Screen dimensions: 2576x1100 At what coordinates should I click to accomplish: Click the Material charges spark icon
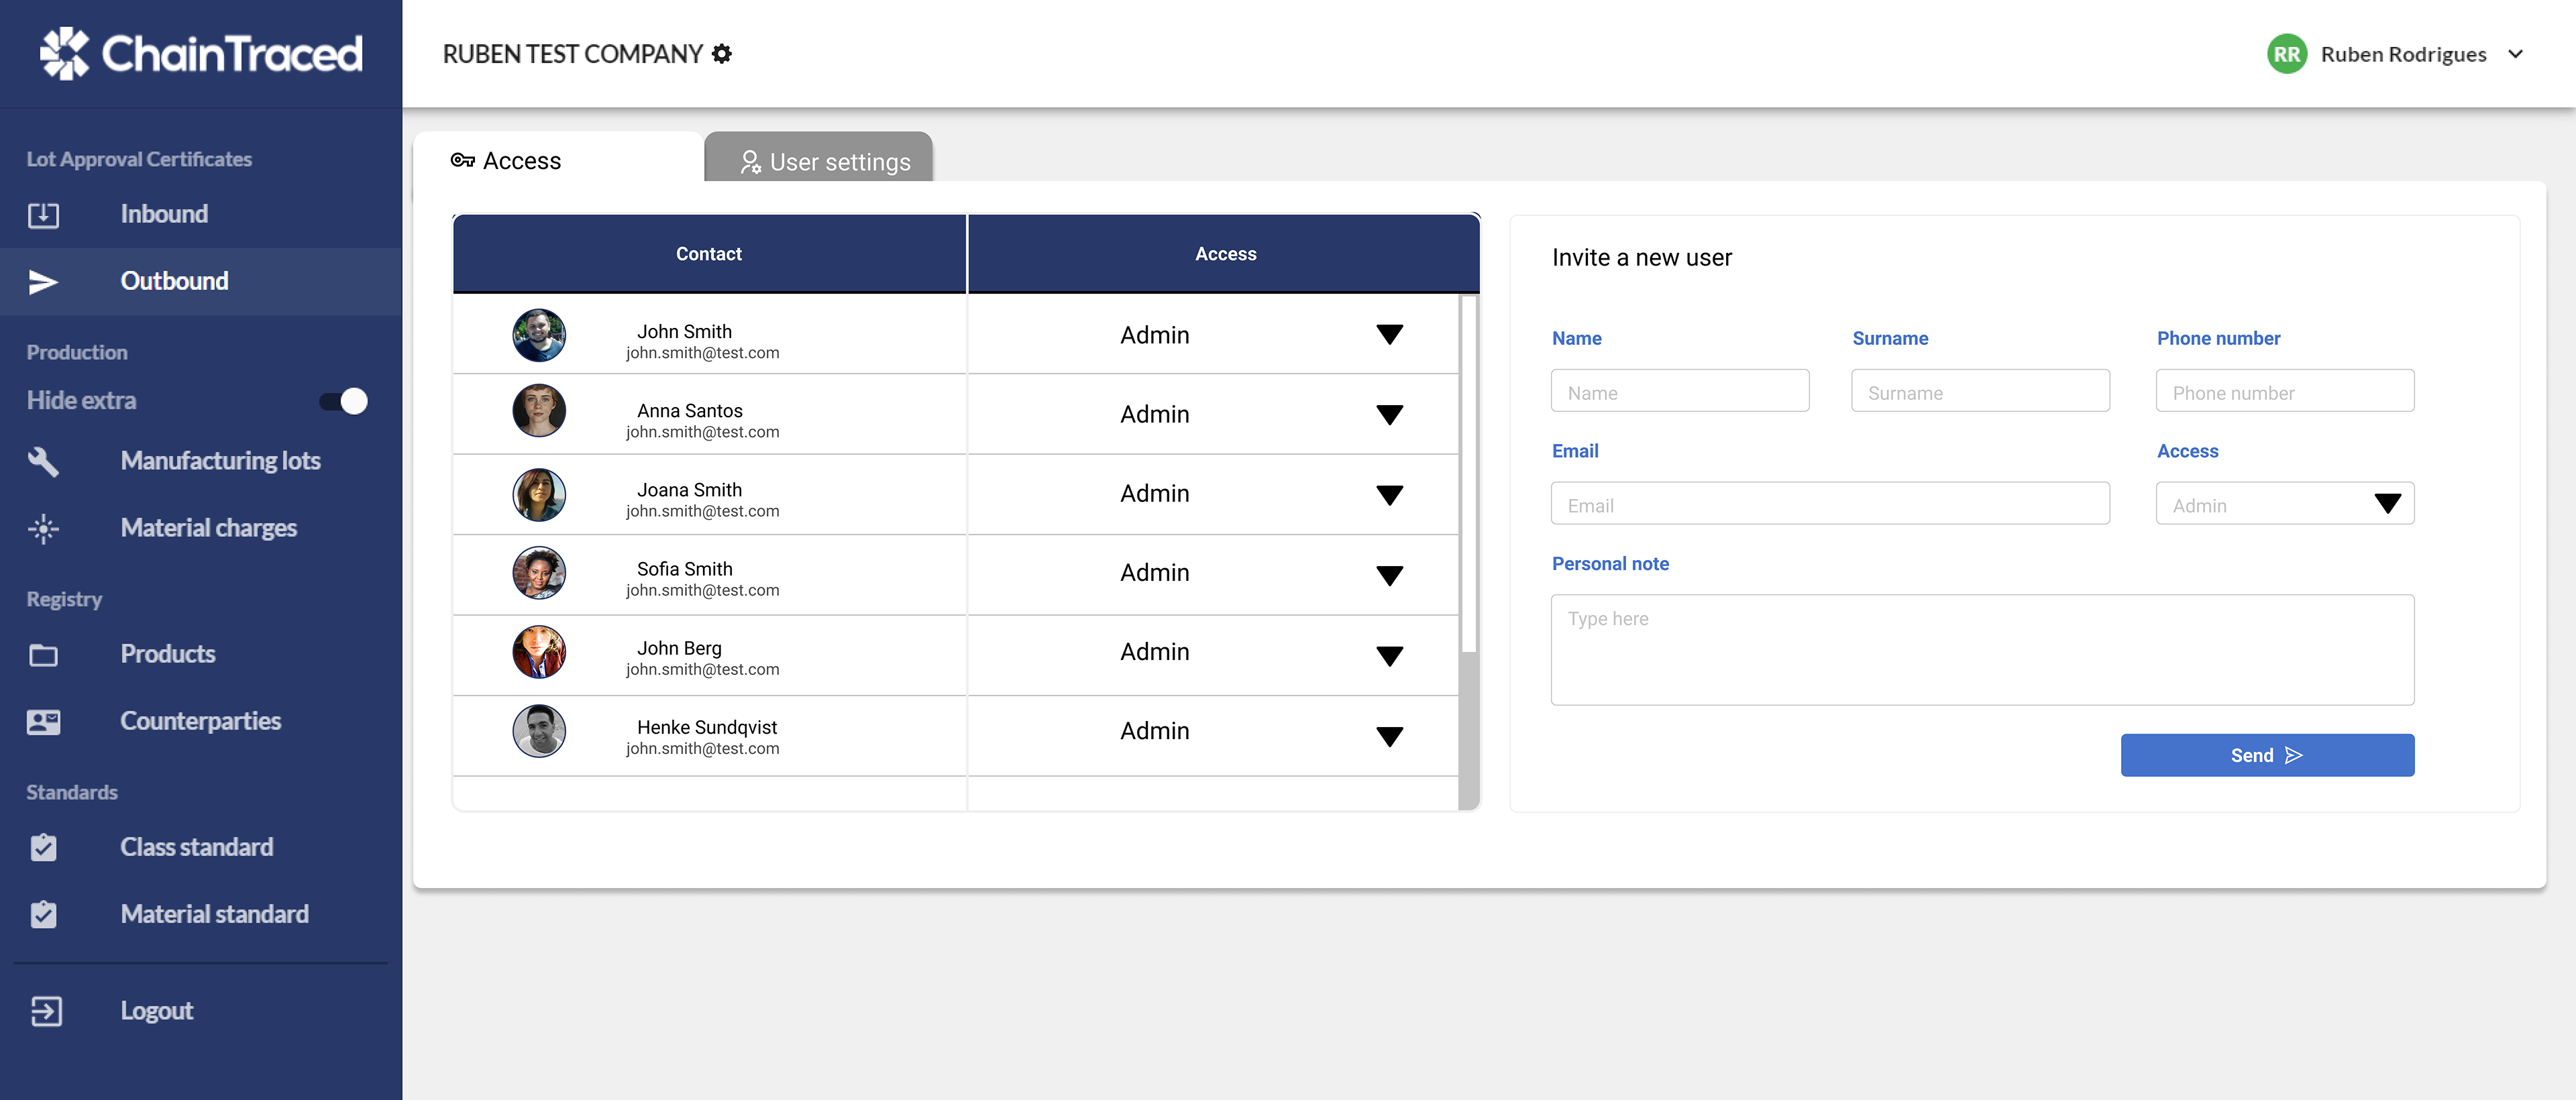(x=43, y=528)
